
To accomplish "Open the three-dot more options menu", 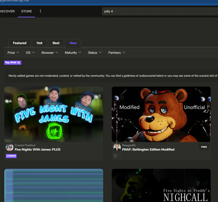I will point(40,11).
